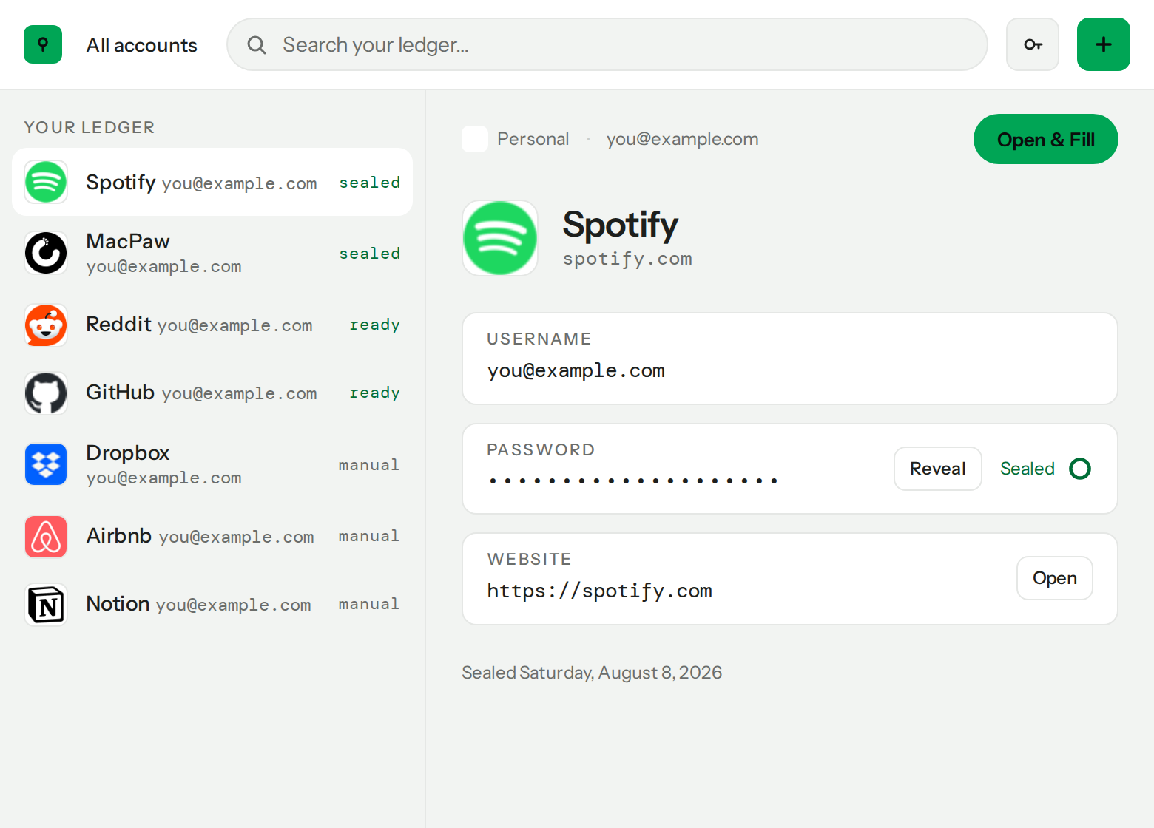Click the GitHub logo icon

46,393
